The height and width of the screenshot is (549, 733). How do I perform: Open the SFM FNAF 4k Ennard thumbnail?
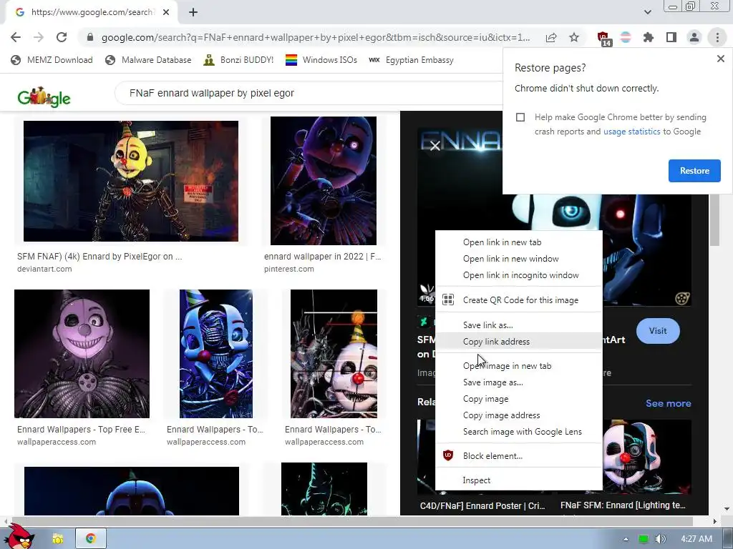coord(131,181)
